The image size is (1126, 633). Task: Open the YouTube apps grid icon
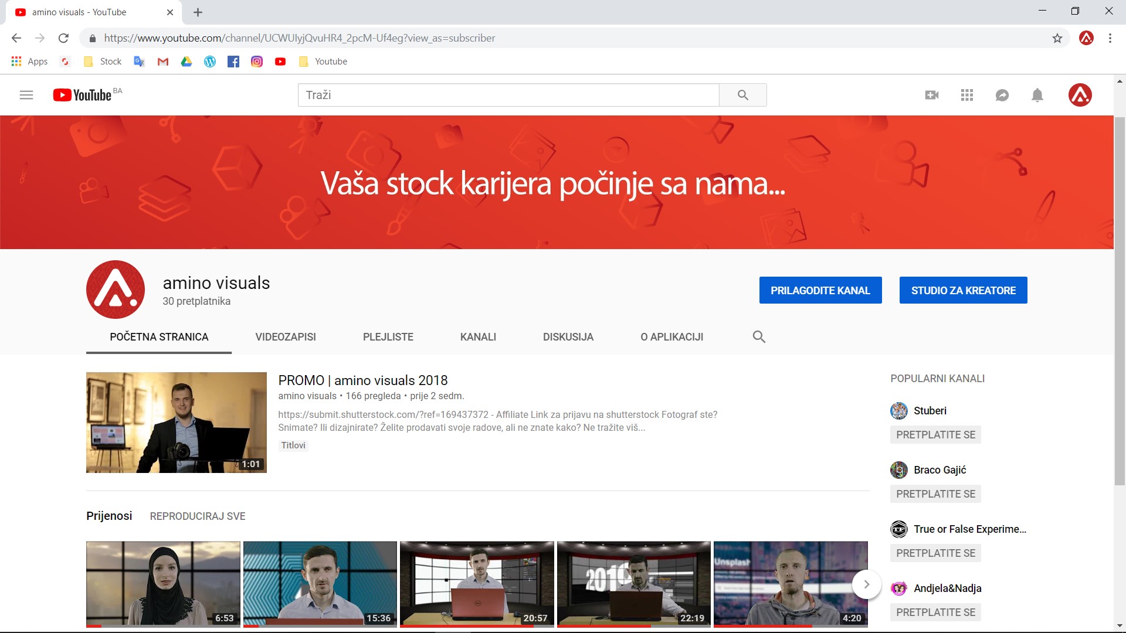(967, 95)
